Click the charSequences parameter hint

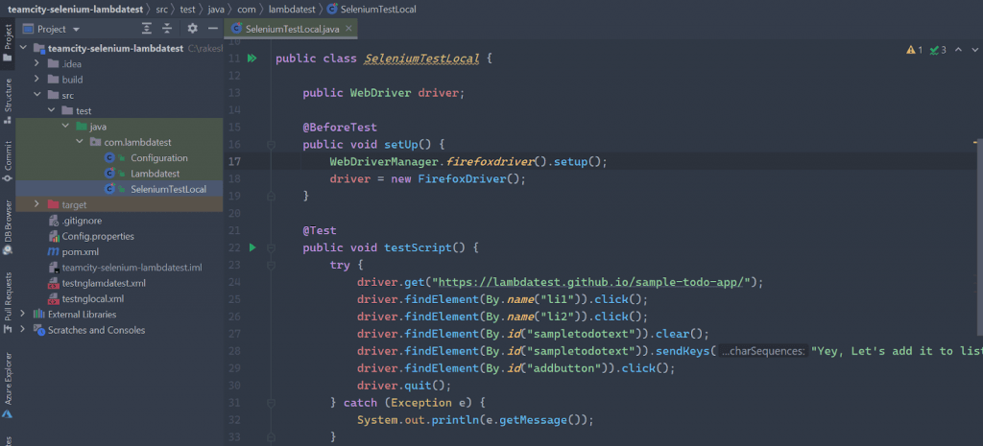pyautogui.click(x=761, y=351)
